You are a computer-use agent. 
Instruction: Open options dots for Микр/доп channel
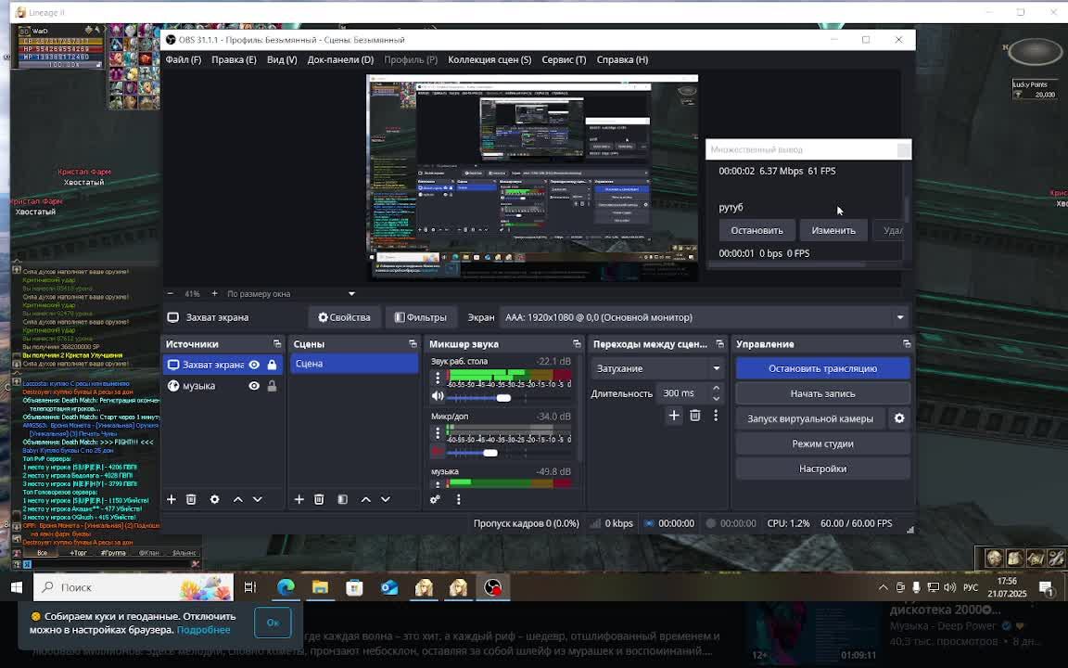pos(438,433)
